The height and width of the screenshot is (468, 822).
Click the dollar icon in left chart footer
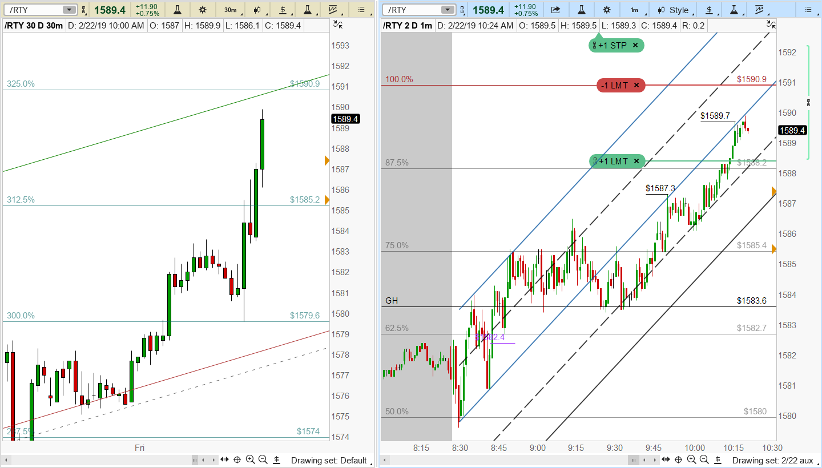(277, 460)
